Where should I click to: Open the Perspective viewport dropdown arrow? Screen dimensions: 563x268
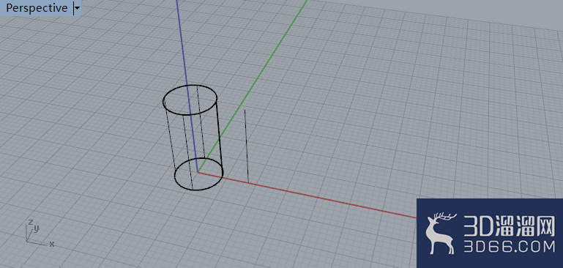[x=77, y=8]
